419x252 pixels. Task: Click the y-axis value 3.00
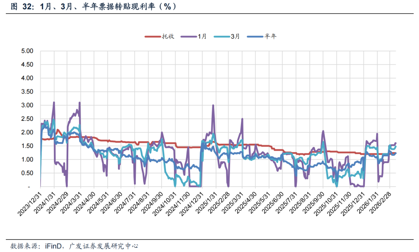tap(27, 105)
